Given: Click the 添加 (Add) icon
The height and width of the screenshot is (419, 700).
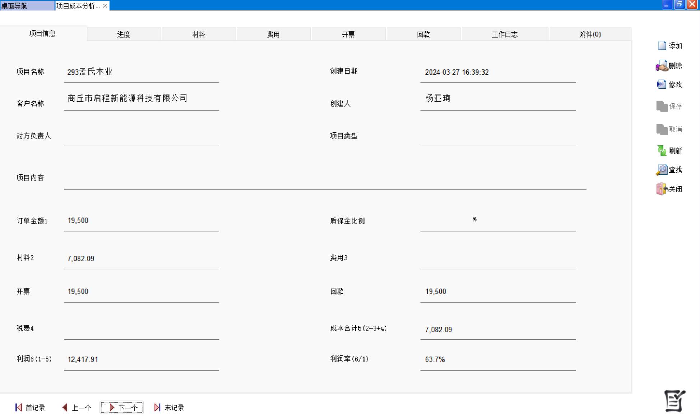Looking at the screenshot, I should click(662, 46).
